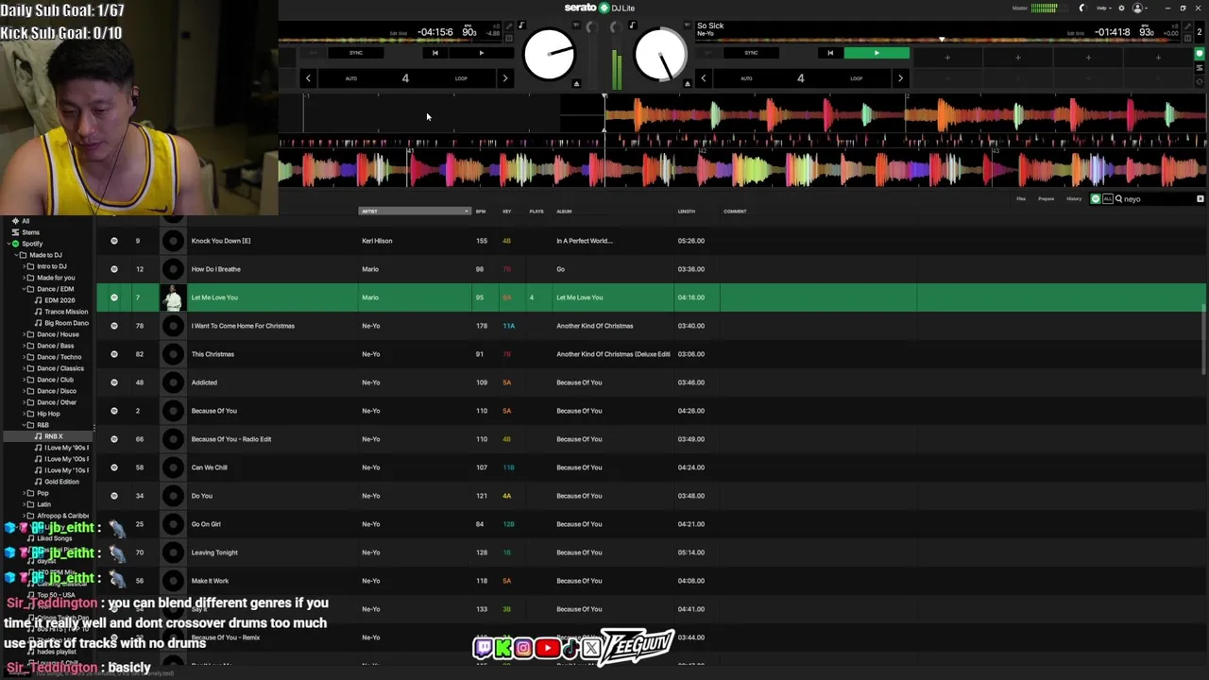1209x680 pixels.
Task: Open the Trance Mission playlist
Action: point(66,312)
